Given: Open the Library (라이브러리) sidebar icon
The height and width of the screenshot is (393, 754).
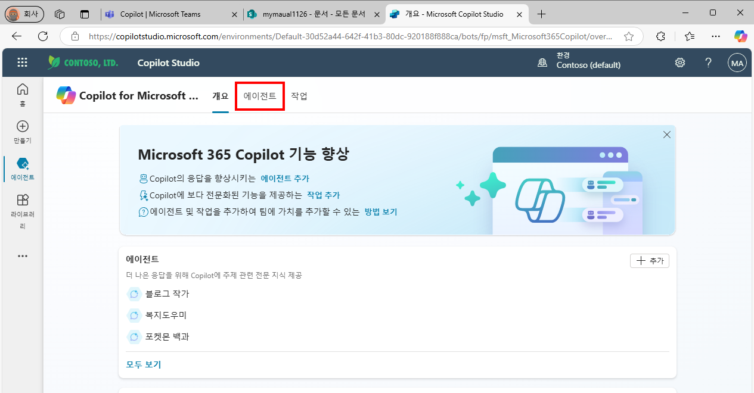Looking at the screenshot, I should pyautogui.click(x=23, y=212).
